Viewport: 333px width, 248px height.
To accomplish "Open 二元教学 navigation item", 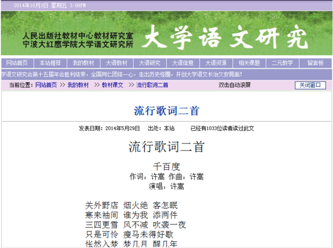I will pos(282,63).
